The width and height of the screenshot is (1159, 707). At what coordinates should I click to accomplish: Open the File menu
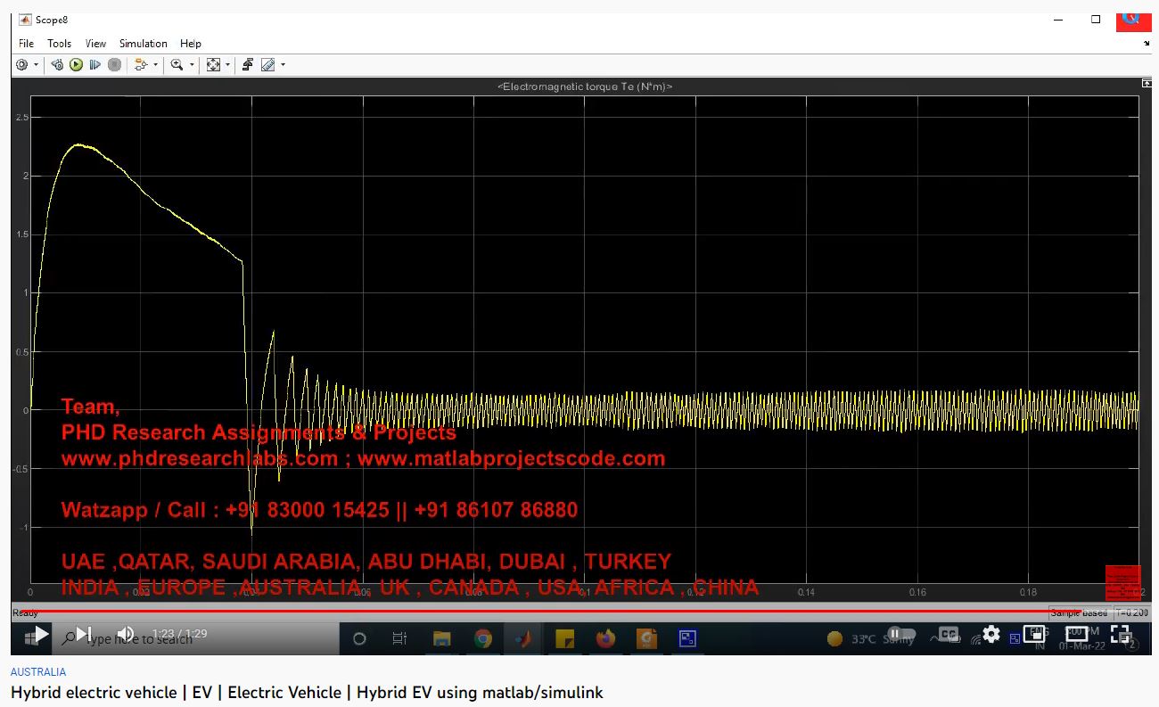(27, 44)
